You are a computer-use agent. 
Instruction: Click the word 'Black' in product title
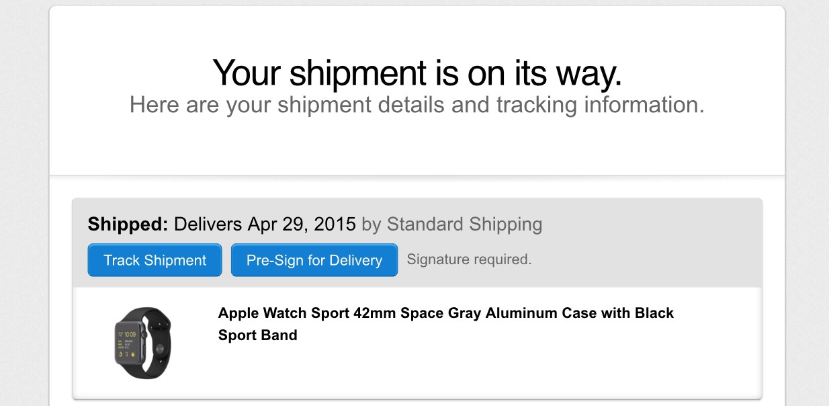(654, 313)
